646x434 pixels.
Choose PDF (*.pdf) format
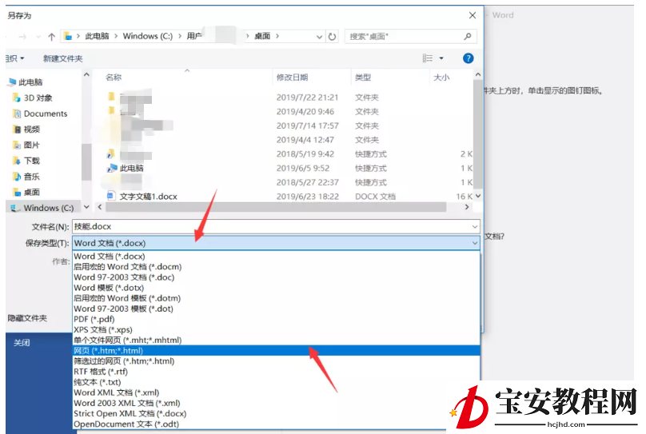tap(276, 319)
